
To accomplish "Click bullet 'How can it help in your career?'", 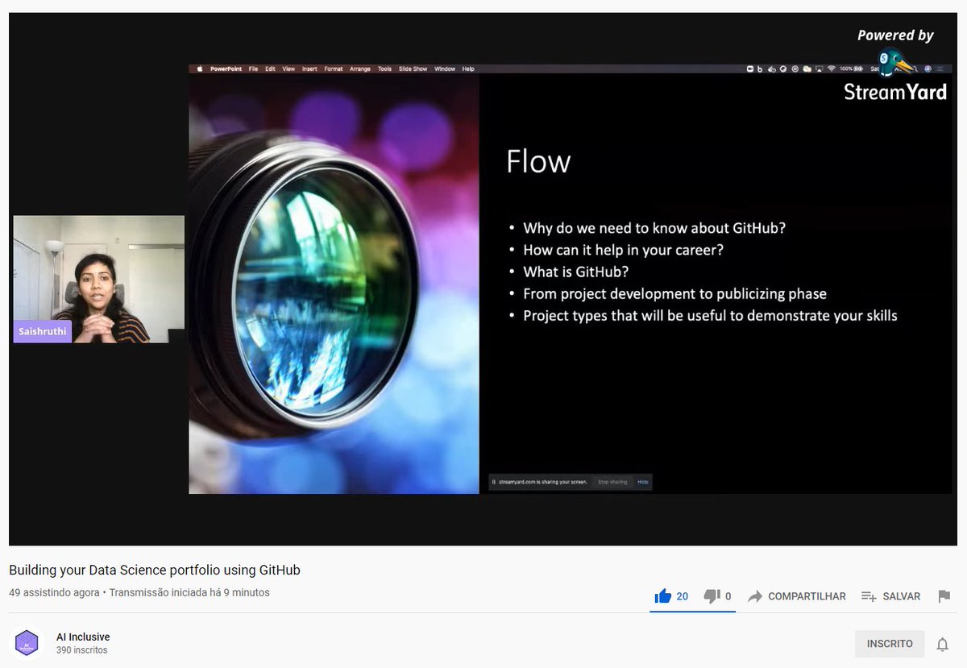I will click(623, 250).
